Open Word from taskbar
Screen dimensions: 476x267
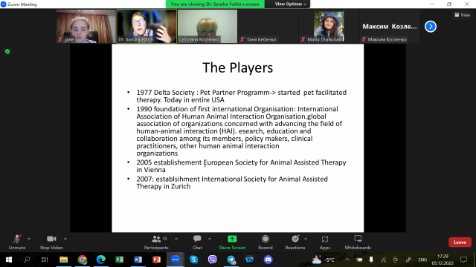[x=138, y=260]
